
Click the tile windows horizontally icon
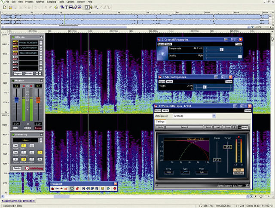point(71,7)
